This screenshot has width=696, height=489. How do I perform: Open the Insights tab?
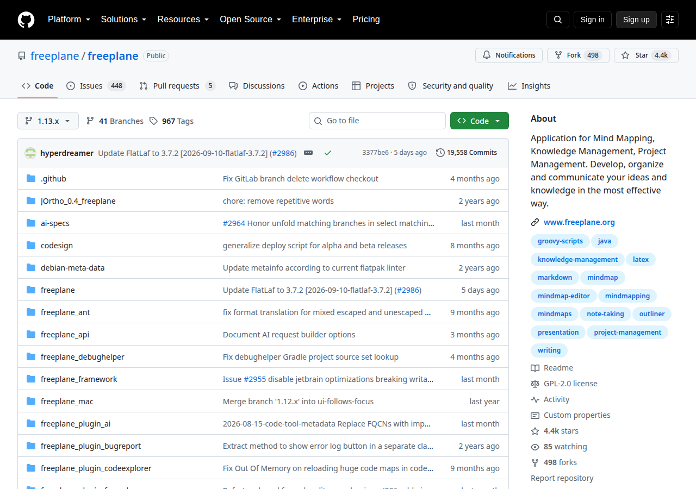coord(529,86)
